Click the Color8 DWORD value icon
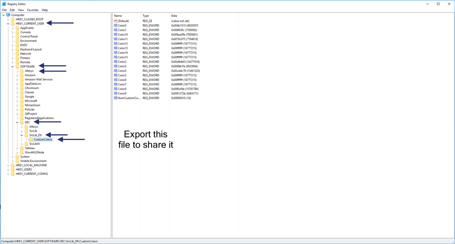This screenshot has width=455, height=244. pyautogui.click(x=116, y=89)
